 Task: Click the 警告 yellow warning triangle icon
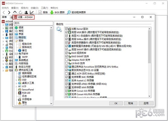coord(20,103)
